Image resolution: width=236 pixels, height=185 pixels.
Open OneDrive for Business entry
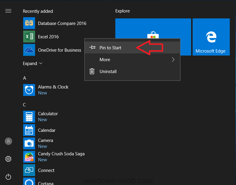60,50
